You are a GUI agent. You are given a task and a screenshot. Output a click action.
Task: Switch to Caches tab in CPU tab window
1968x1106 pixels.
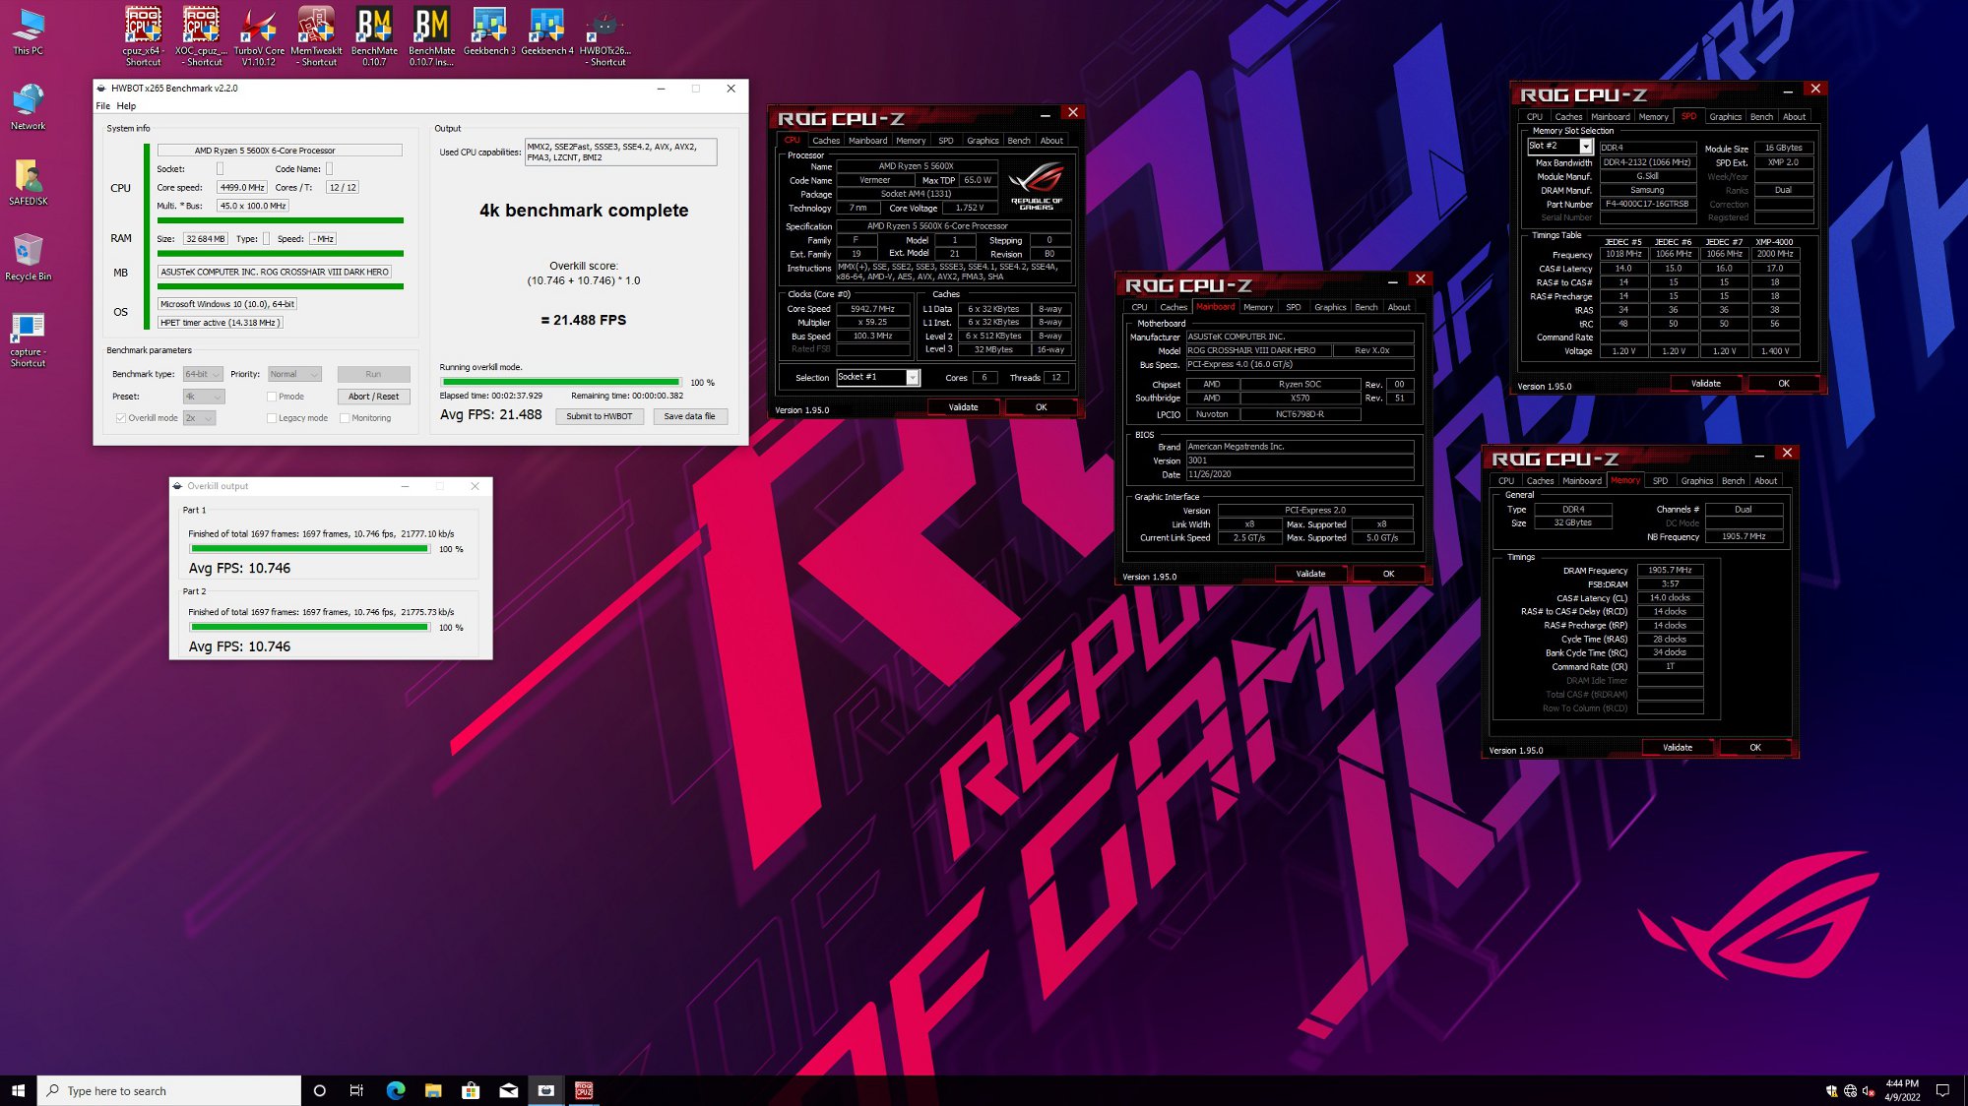click(826, 141)
